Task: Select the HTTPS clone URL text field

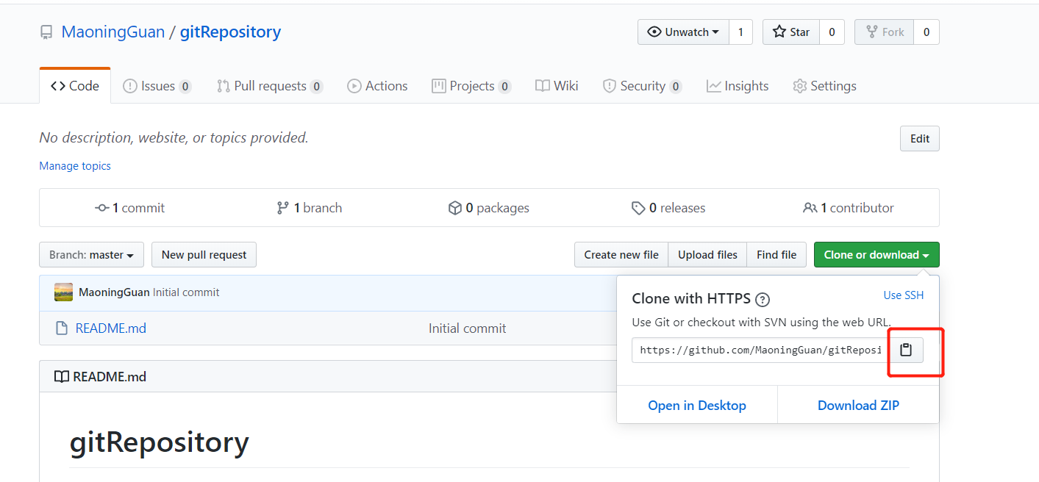Action: [760, 350]
